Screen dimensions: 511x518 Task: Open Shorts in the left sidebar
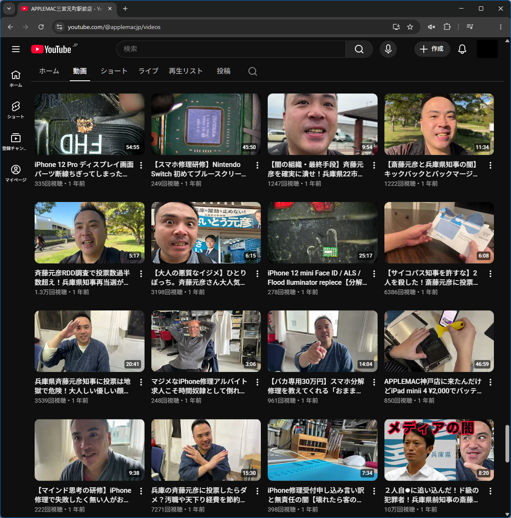(x=16, y=110)
